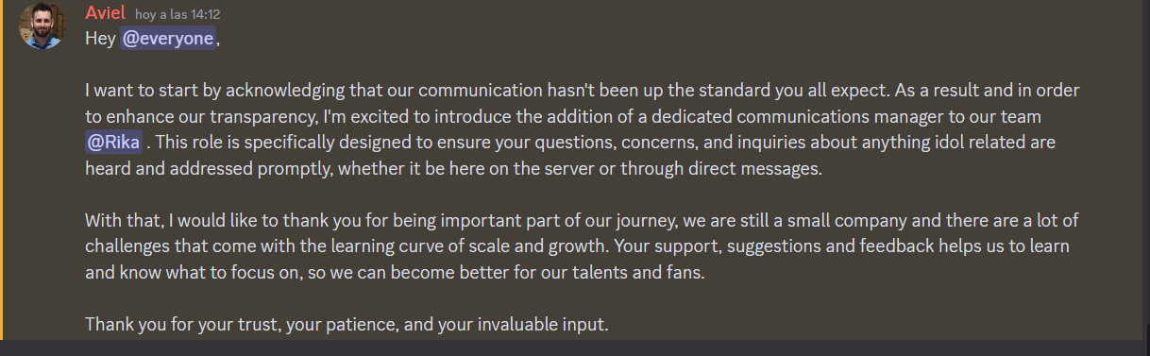Click the line beginning With that, I would

click(x=582, y=221)
